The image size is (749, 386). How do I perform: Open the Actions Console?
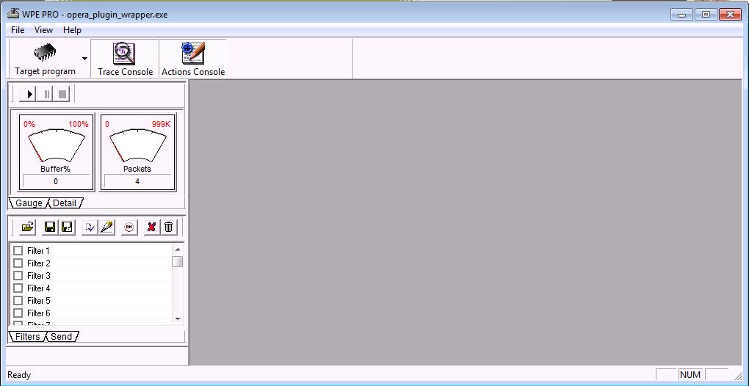[x=193, y=59]
